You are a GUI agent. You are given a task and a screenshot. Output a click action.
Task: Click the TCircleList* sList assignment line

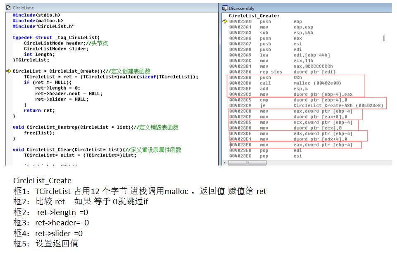click(x=80, y=155)
